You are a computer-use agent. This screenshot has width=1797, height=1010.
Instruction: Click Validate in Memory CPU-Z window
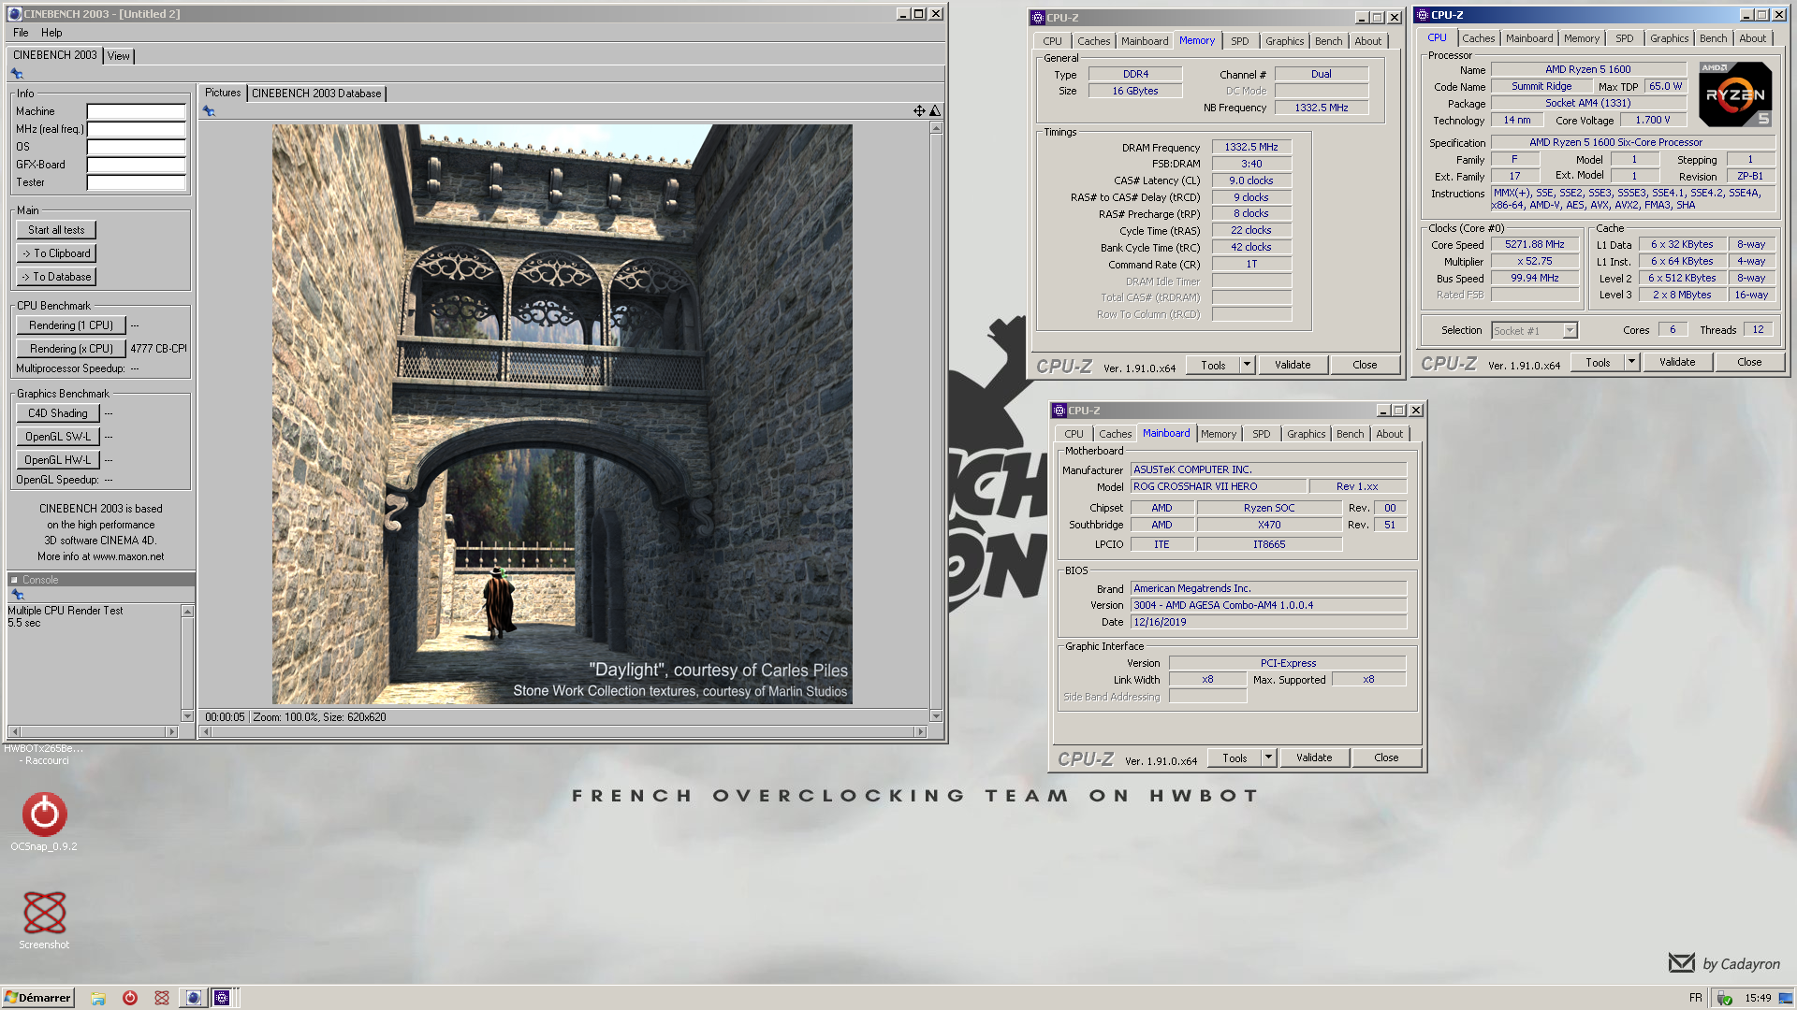click(1293, 365)
